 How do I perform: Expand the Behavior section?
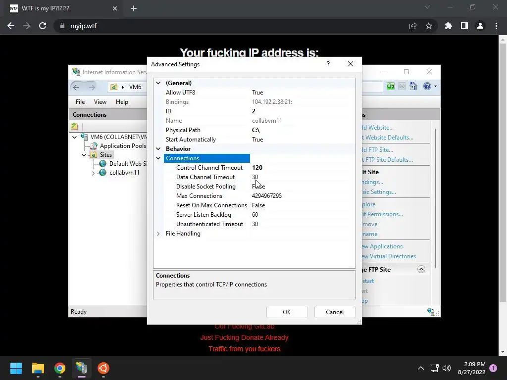[x=158, y=149]
